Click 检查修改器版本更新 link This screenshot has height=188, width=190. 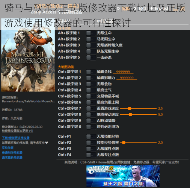pos(18,131)
